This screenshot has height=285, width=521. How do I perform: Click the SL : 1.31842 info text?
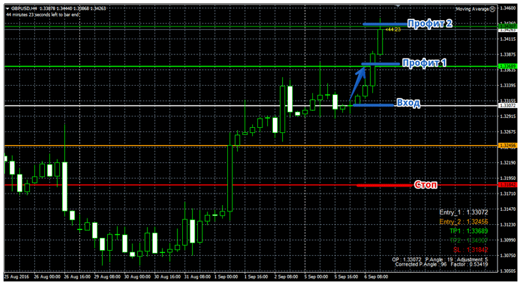(470, 249)
